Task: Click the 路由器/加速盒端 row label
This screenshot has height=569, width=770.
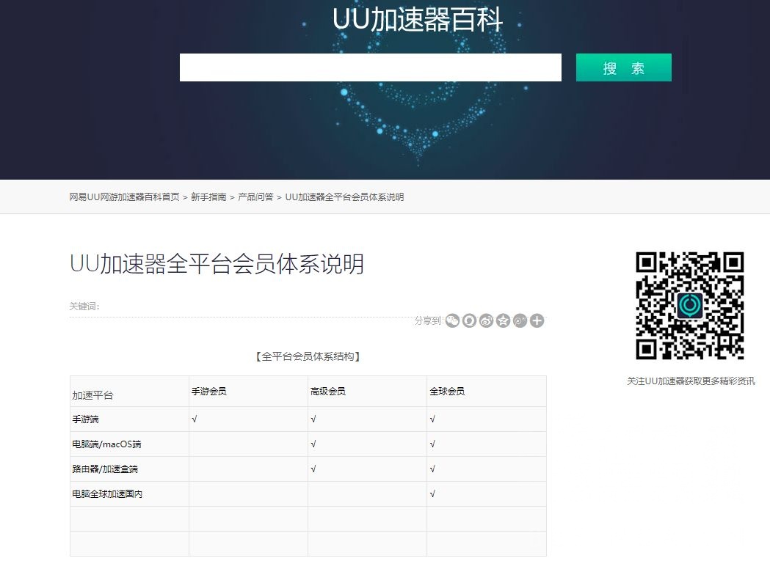Action: (x=106, y=469)
